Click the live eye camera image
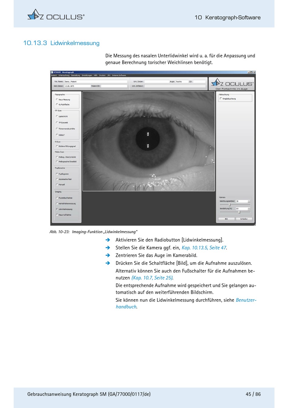This screenshot has width=288, height=408. (x=149, y=141)
